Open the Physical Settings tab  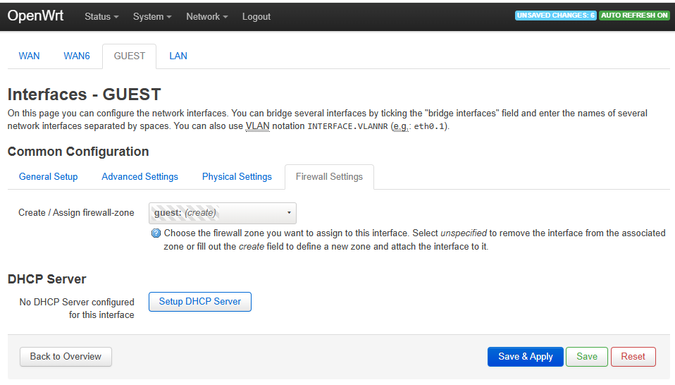(x=237, y=176)
